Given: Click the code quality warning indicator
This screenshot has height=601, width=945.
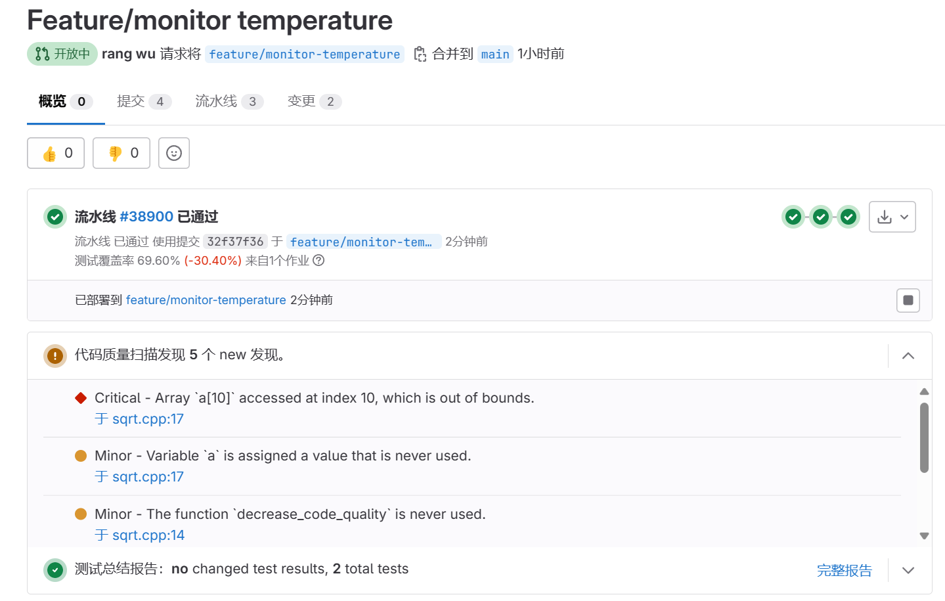Looking at the screenshot, I should click(x=55, y=355).
